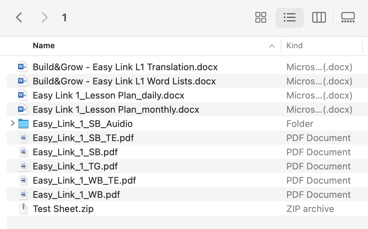Click the PDF icon of Easy_Link_1_SB_TE.pdf

23,138
